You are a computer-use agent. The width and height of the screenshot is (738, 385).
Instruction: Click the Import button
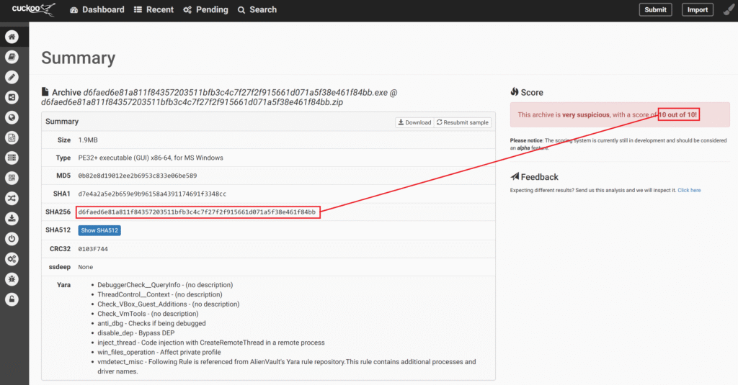[x=697, y=10]
